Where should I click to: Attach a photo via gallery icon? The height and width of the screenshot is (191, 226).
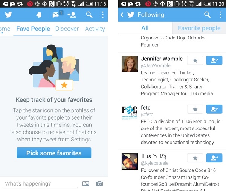[86, 183]
